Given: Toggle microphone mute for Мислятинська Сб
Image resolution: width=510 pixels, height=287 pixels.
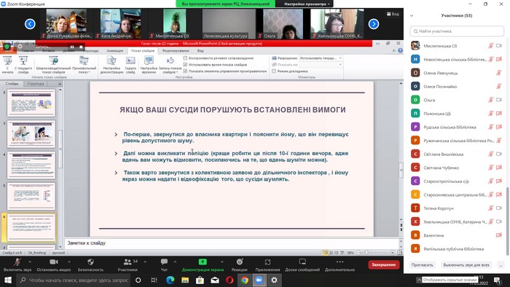Looking at the screenshot, I should pyautogui.click(x=490, y=46).
